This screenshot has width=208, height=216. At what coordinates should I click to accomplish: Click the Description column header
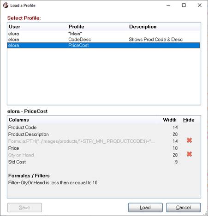point(143,27)
